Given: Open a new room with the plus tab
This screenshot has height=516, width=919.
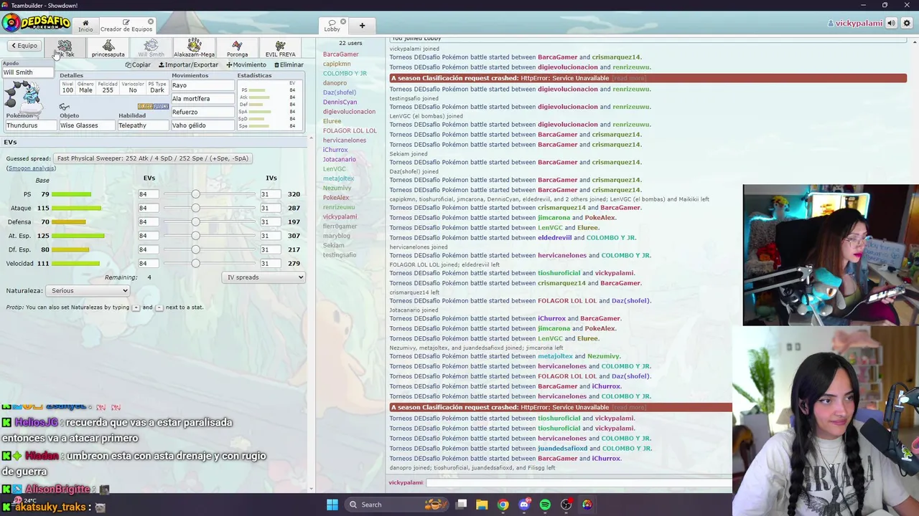Looking at the screenshot, I should pyautogui.click(x=362, y=26).
